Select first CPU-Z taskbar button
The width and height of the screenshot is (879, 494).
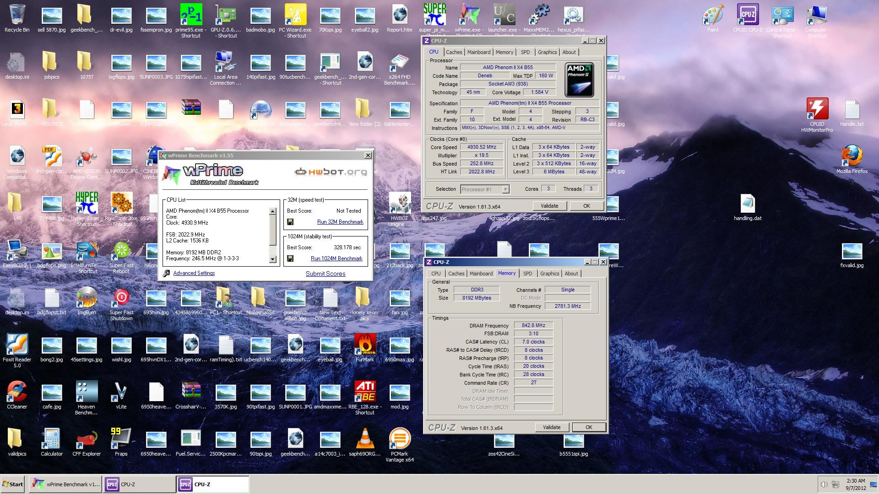click(139, 484)
